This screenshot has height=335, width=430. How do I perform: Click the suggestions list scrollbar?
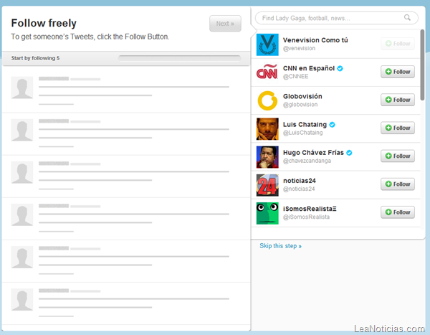pyautogui.click(x=423, y=65)
